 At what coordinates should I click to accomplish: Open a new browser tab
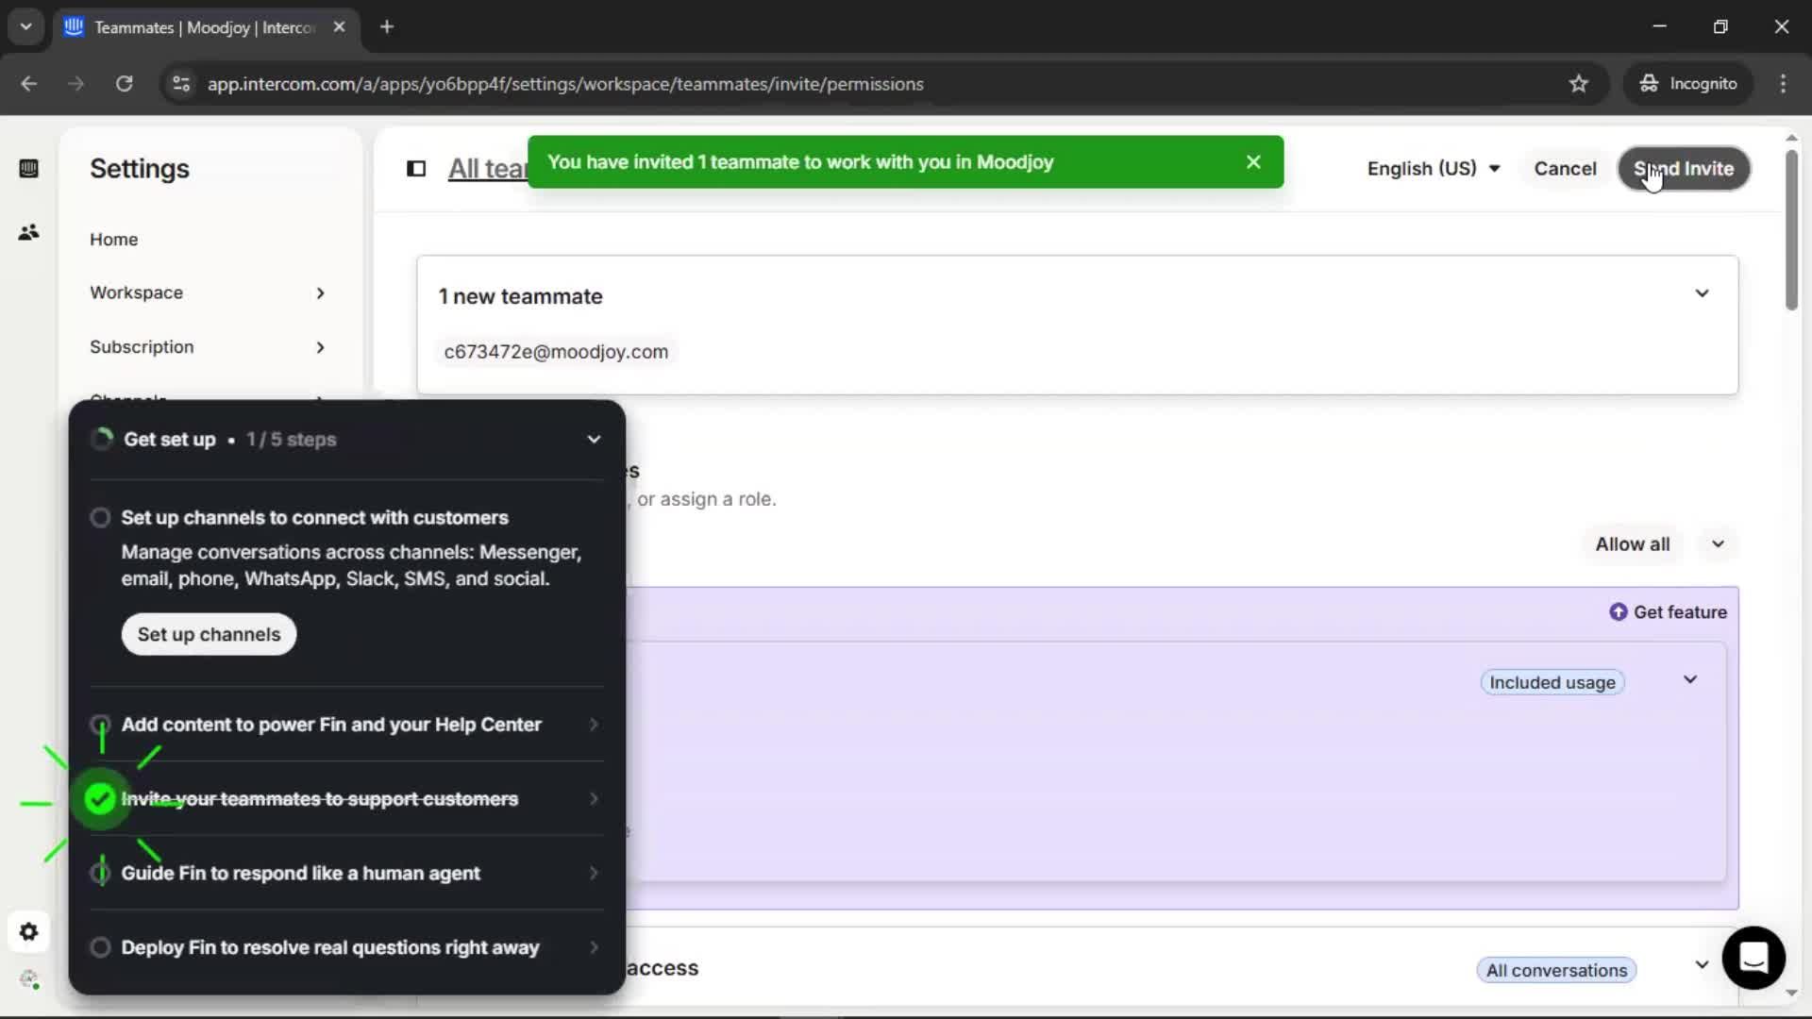pos(387,27)
